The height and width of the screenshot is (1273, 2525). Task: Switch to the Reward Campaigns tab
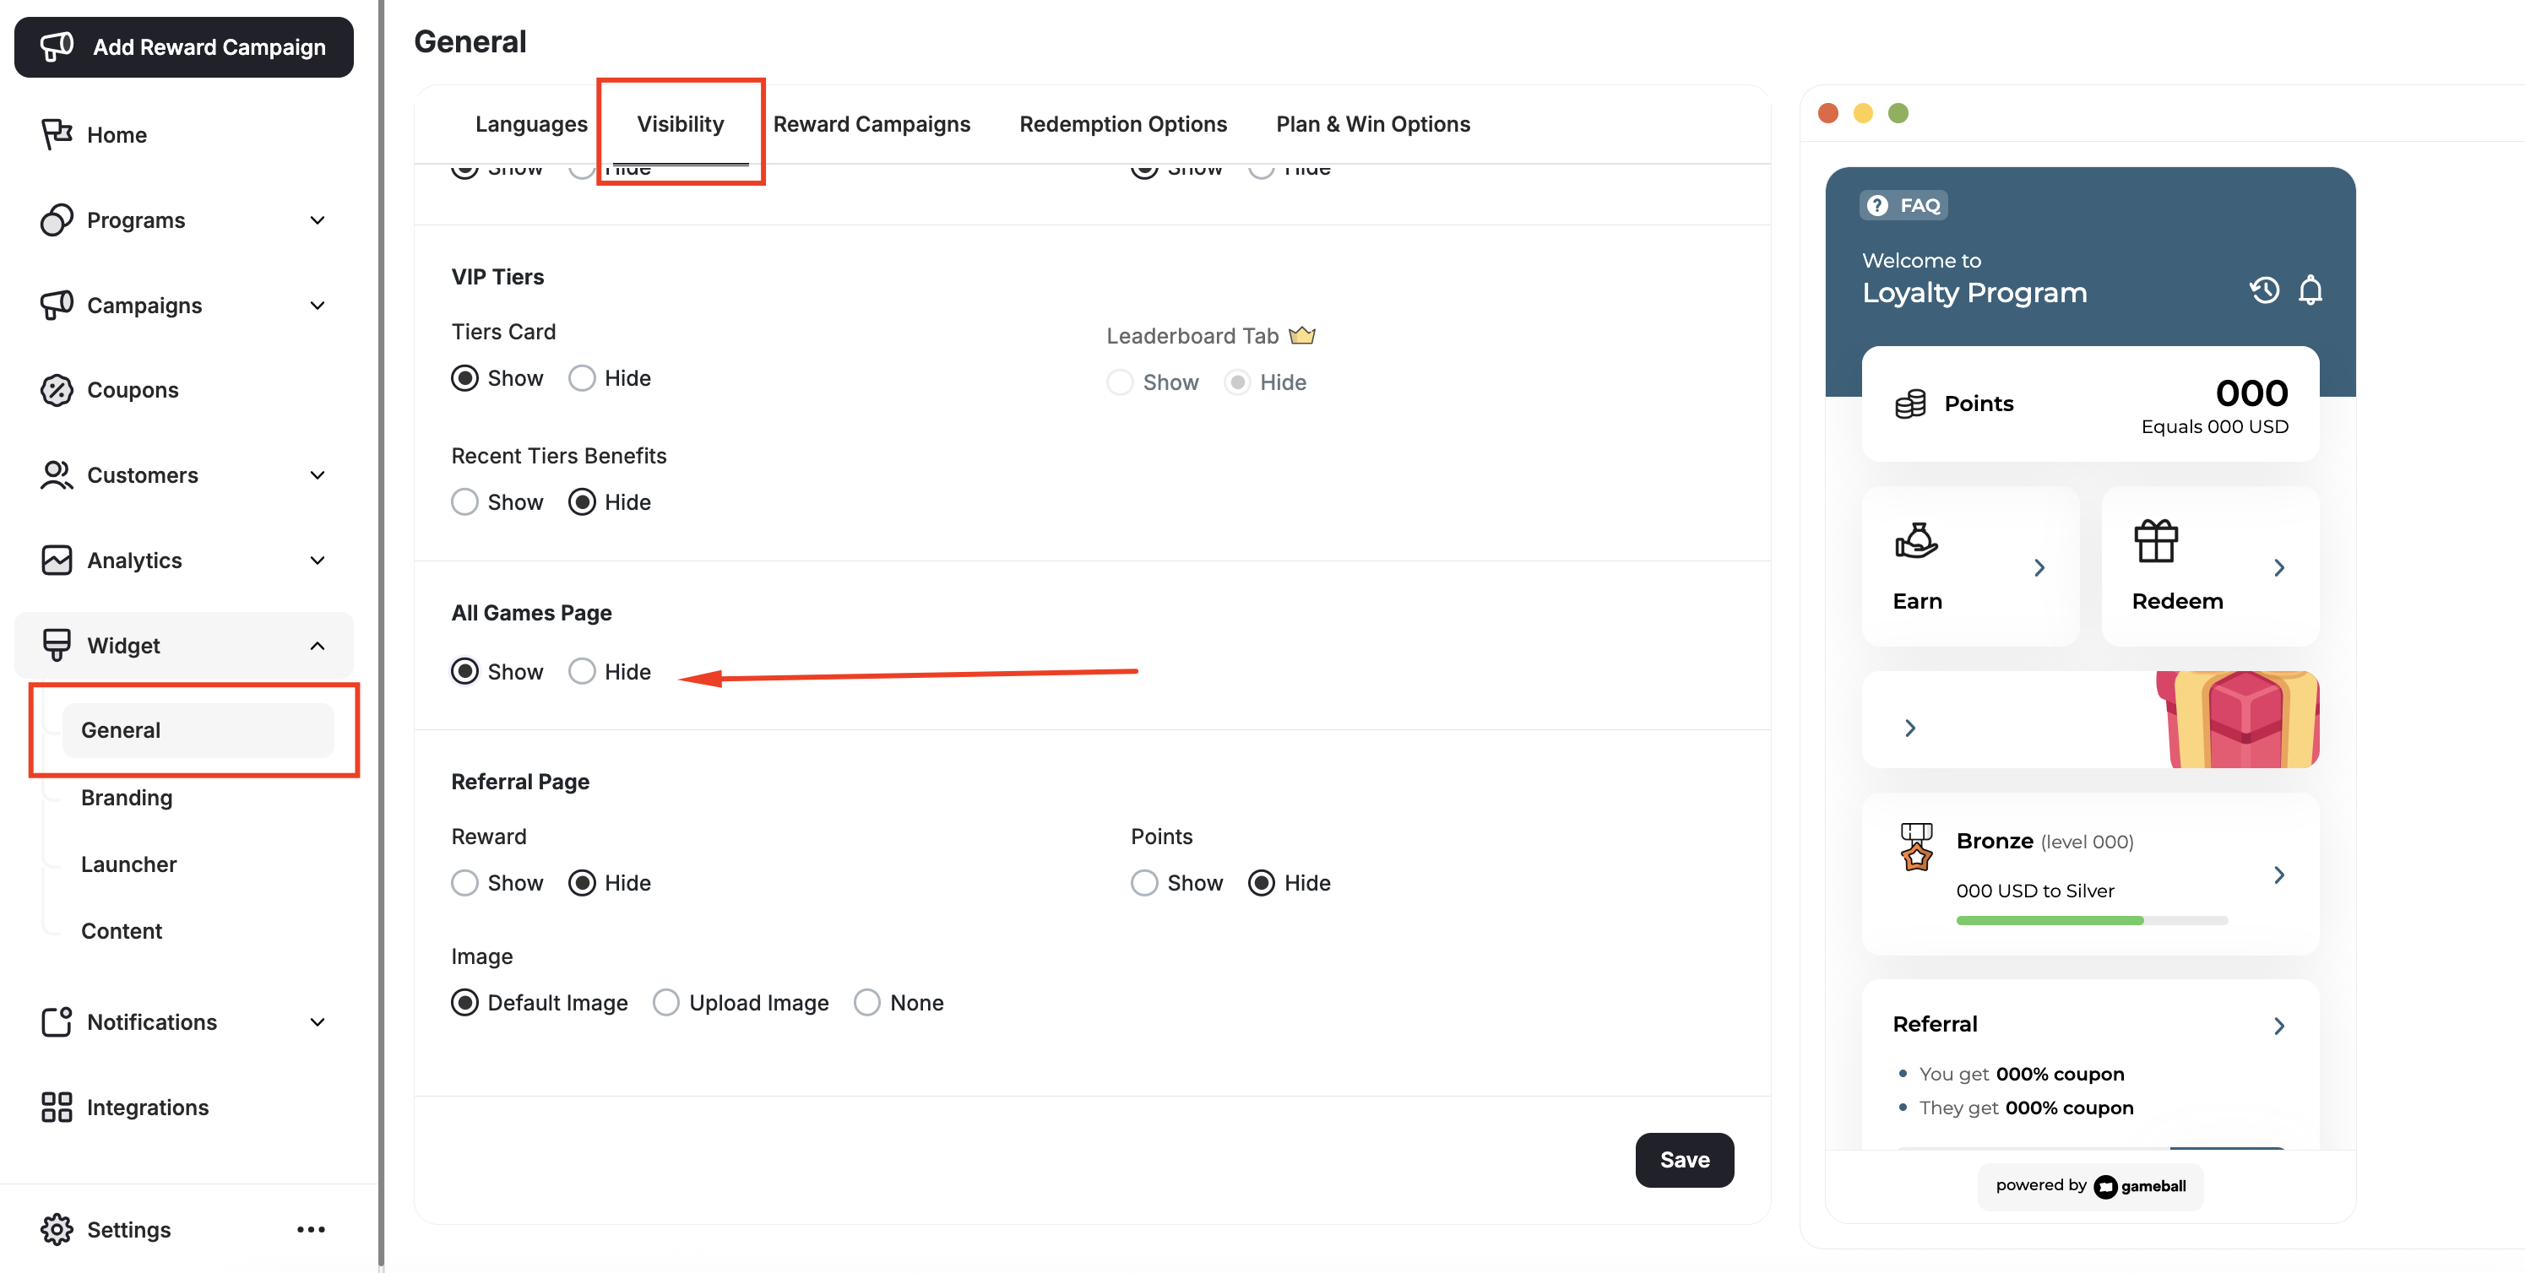[x=872, y=123]
